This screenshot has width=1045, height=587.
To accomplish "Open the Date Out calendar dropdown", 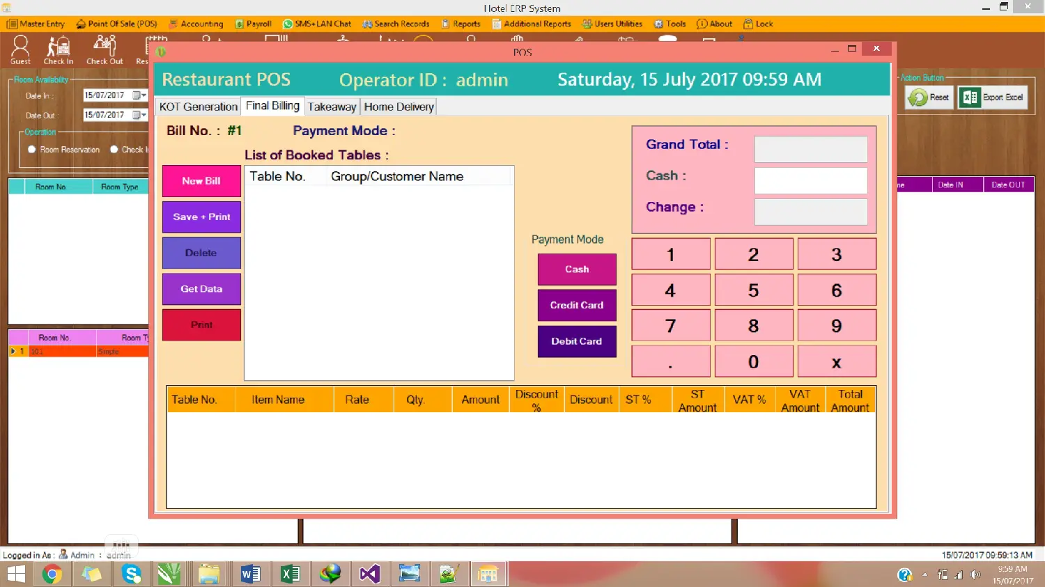I will point(140,115).
